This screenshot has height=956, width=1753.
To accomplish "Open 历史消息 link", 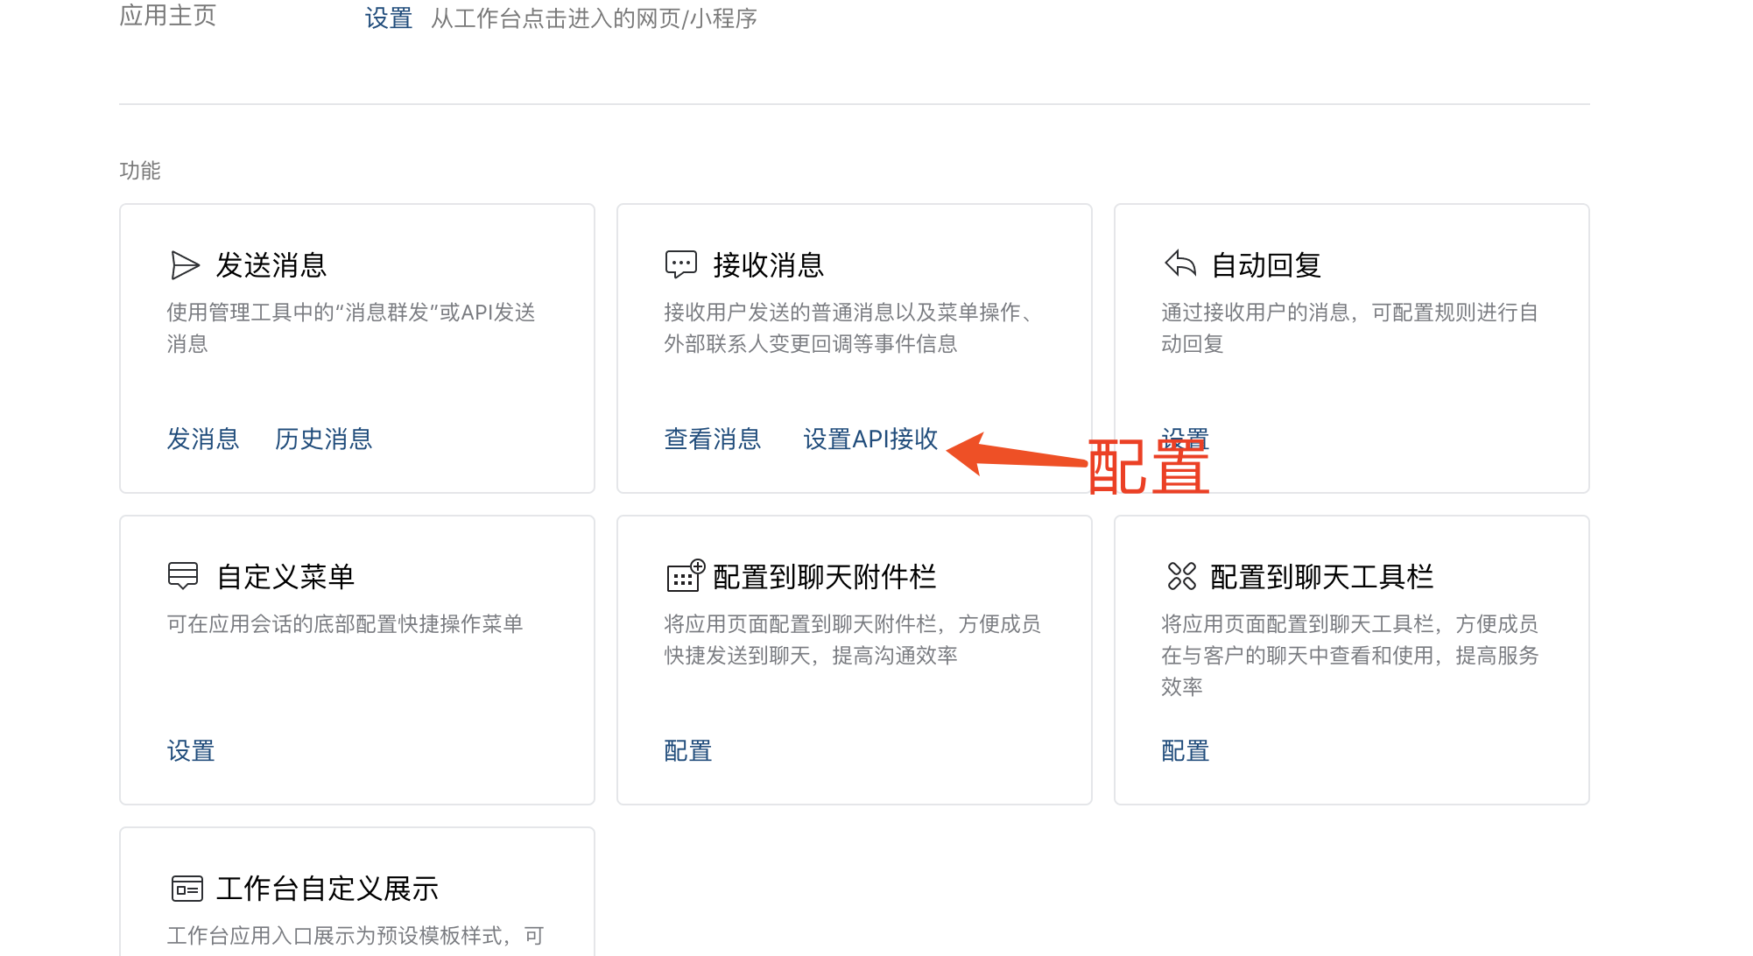I will 323,439.
